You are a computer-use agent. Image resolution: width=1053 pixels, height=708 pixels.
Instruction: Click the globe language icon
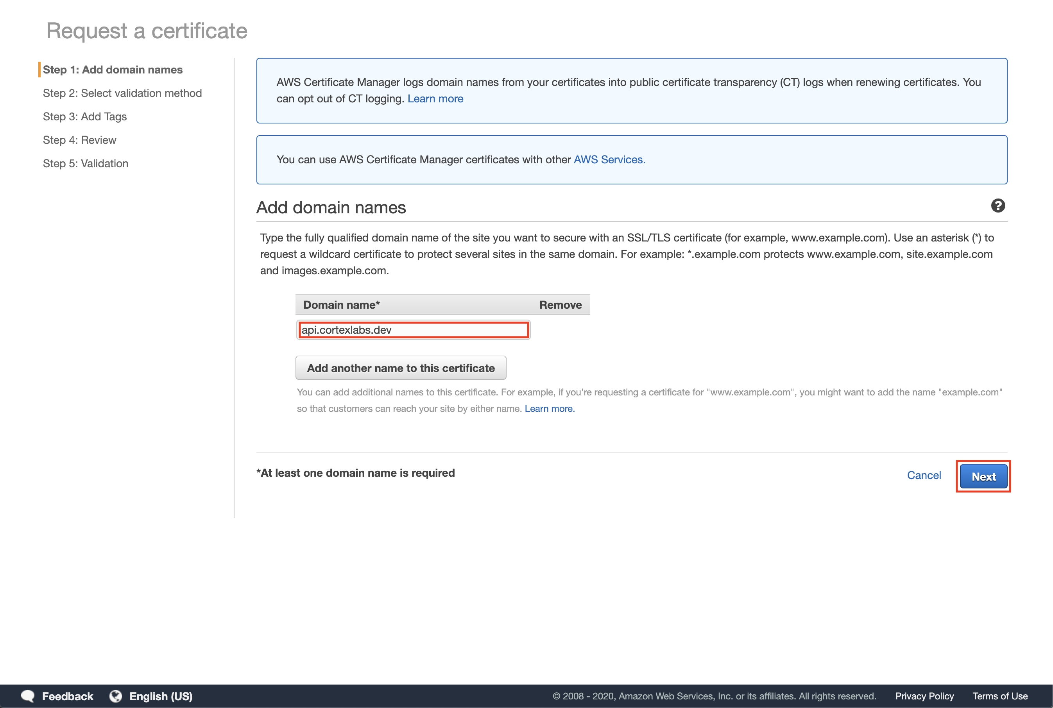point(116,696)
